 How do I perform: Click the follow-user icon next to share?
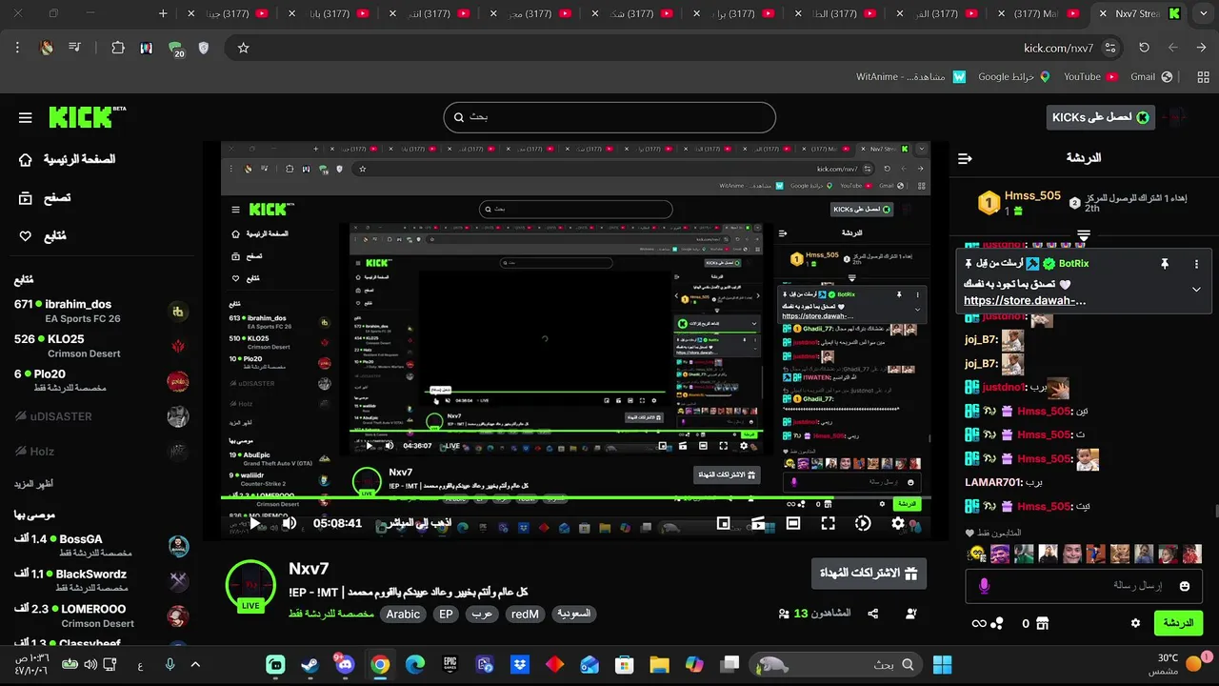(x=911, y=615)
